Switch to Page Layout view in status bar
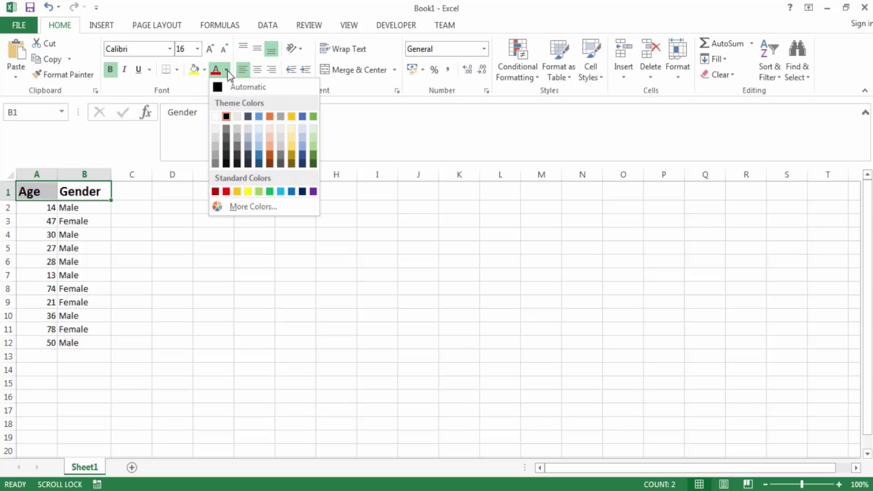Screen dimensions: 873x491 point(724,484)
